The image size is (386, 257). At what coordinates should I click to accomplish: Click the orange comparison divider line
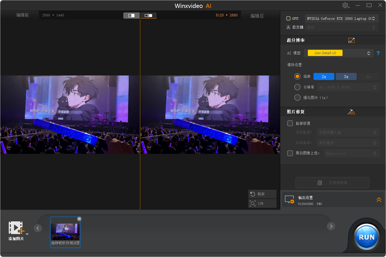click(x=140, y=115)
